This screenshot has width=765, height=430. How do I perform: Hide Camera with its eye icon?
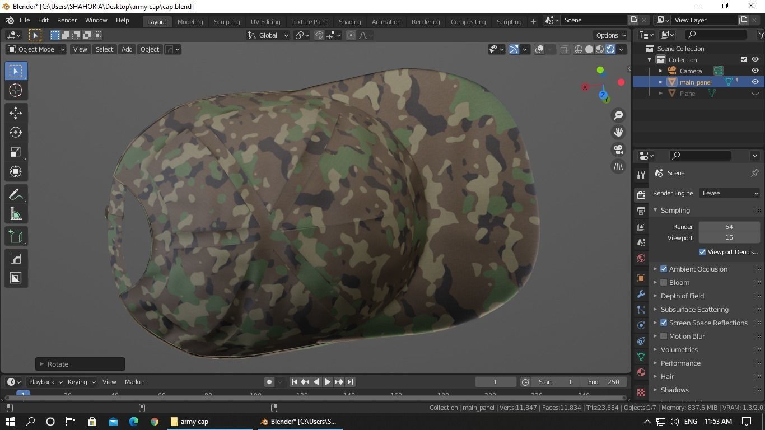(755, 71)
